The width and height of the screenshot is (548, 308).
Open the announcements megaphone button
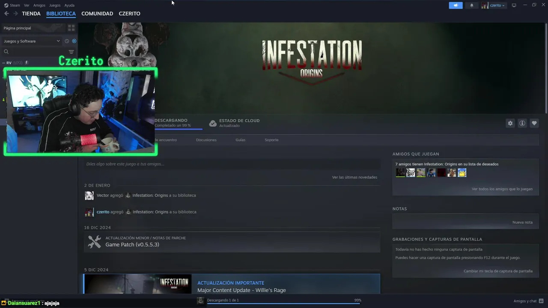click(456, 5)
